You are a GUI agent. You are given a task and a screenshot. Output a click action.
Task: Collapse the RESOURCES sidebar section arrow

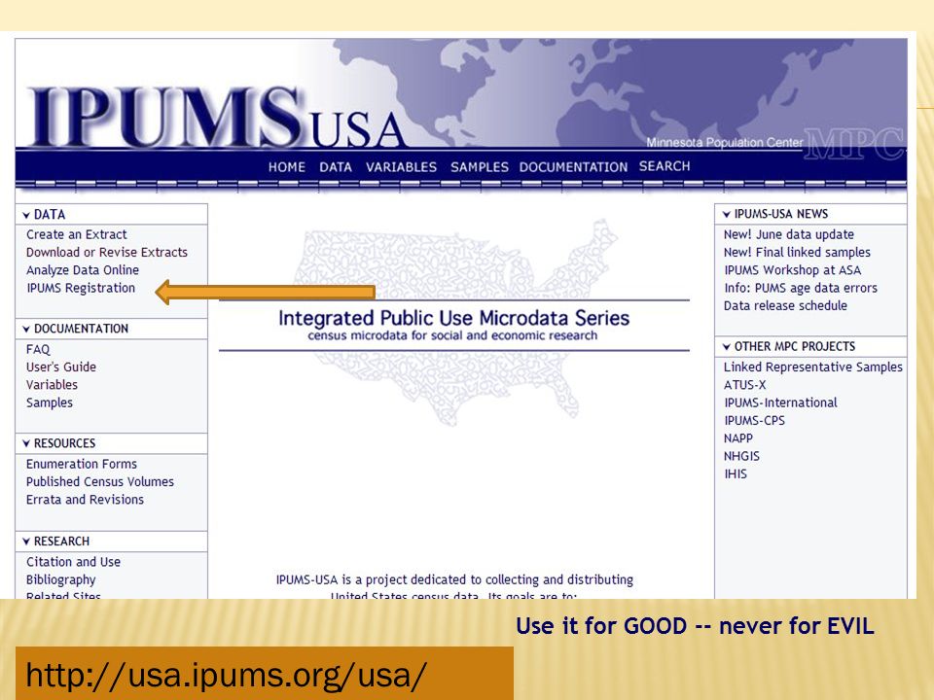[x=26, y=443]
